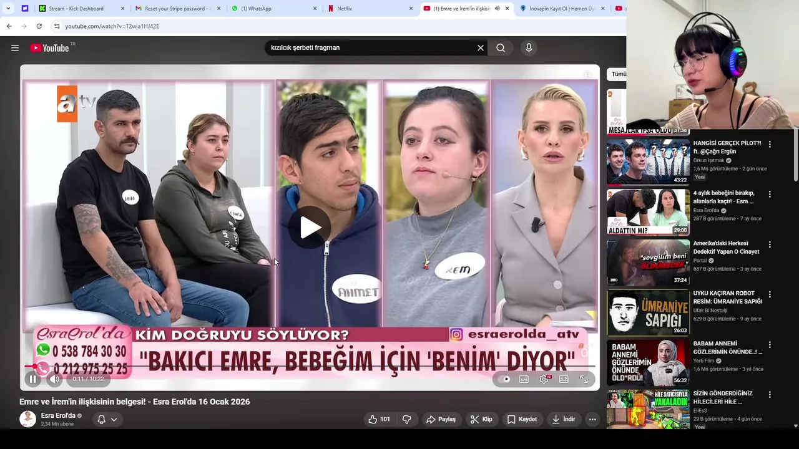
Task: Open options for SİZİN GÖNDERDİĞİNİZ video
Action: (x=770, y=395)
